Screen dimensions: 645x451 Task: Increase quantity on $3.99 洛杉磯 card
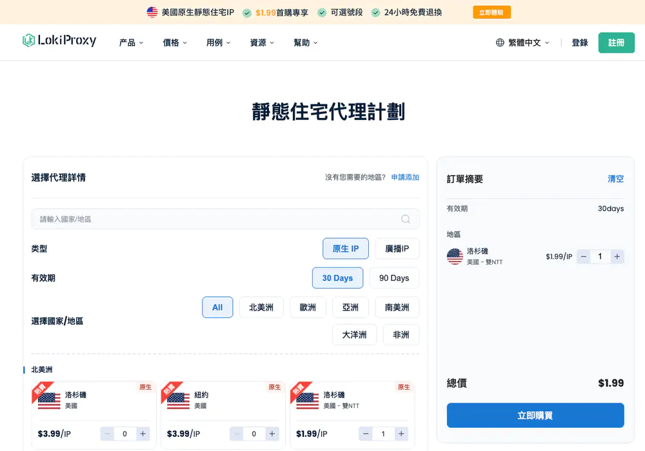[143, 434]
